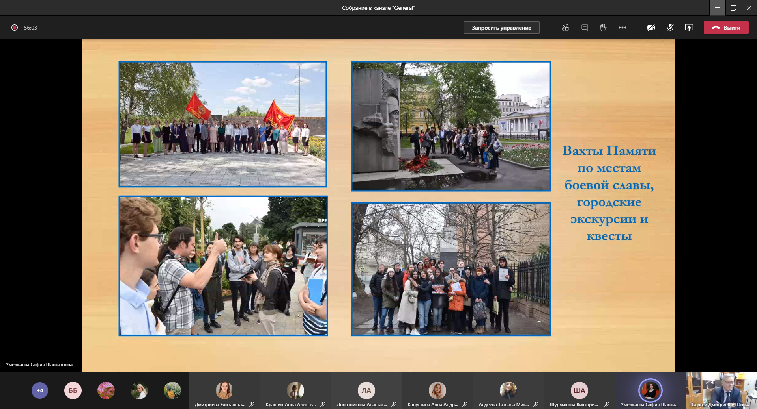
Task: Select Дмитриева Елизавета participant tile
Action: pyautogui.click(x=224, y=391)
